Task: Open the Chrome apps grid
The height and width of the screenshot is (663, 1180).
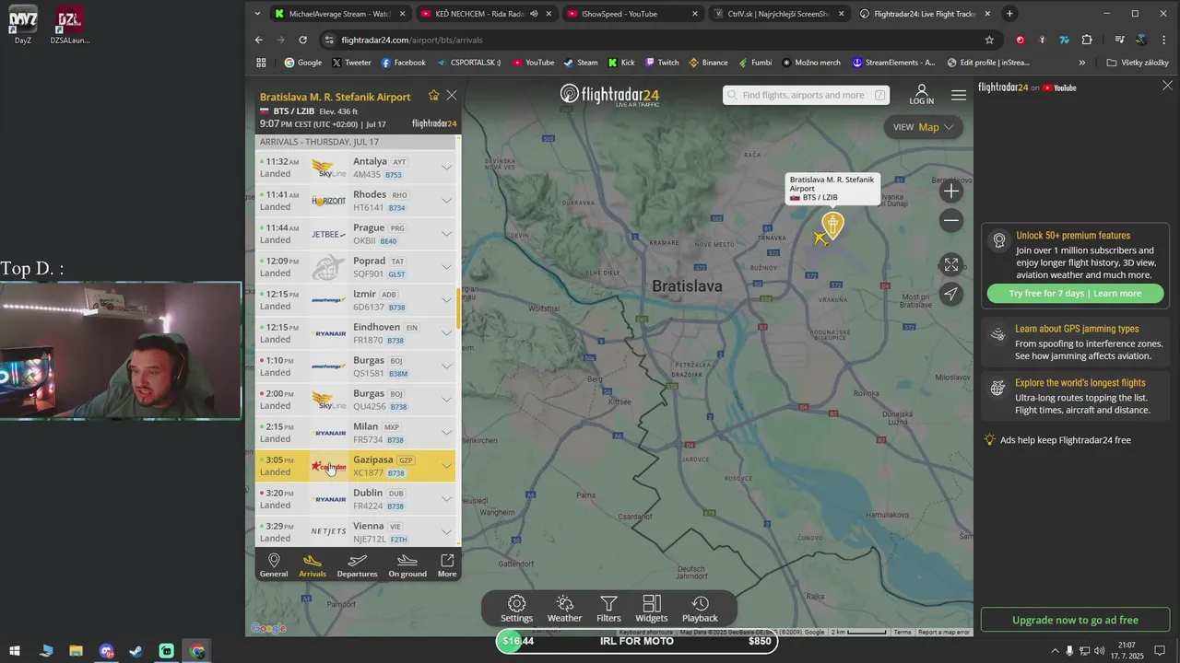Action: (261, 63)
